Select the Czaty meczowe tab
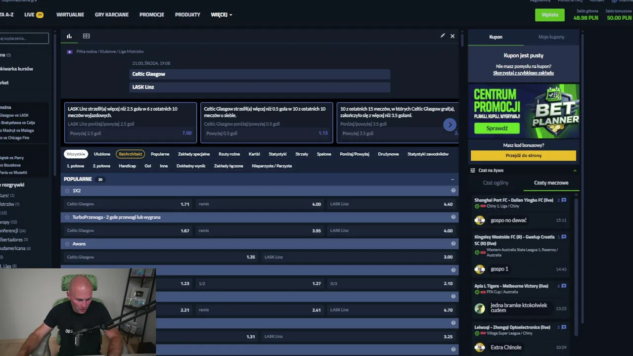The height and width of the screenshot is (356, 633). tap(551, 183)
